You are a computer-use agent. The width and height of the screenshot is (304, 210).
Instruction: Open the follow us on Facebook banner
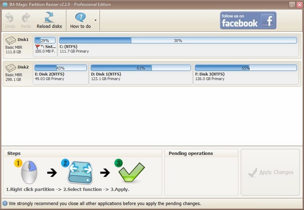tap(248, 21)
